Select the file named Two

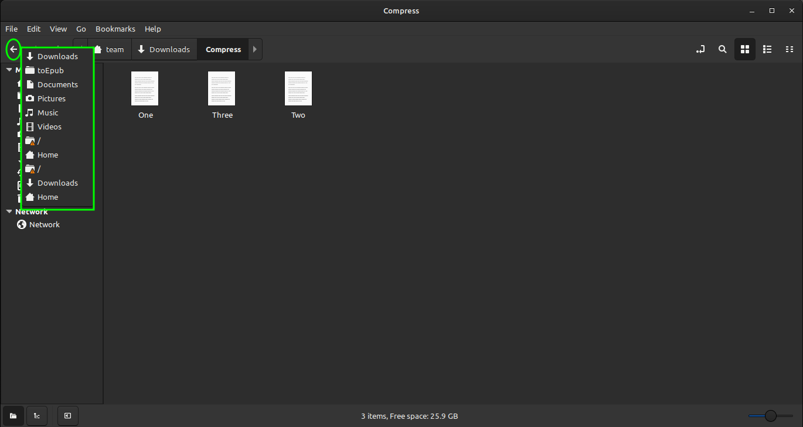coord(298,95)
